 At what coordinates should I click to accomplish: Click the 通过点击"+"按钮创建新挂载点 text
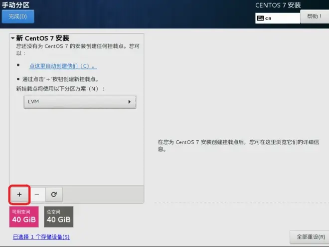[x=60, y=79]
